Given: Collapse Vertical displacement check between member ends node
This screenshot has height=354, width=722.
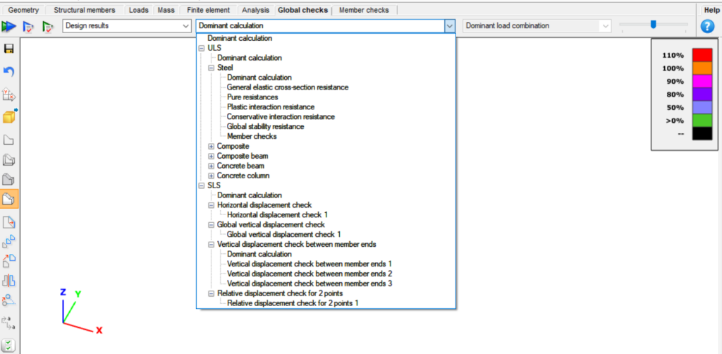Looking at the screenshot, I should pos(211,245).
